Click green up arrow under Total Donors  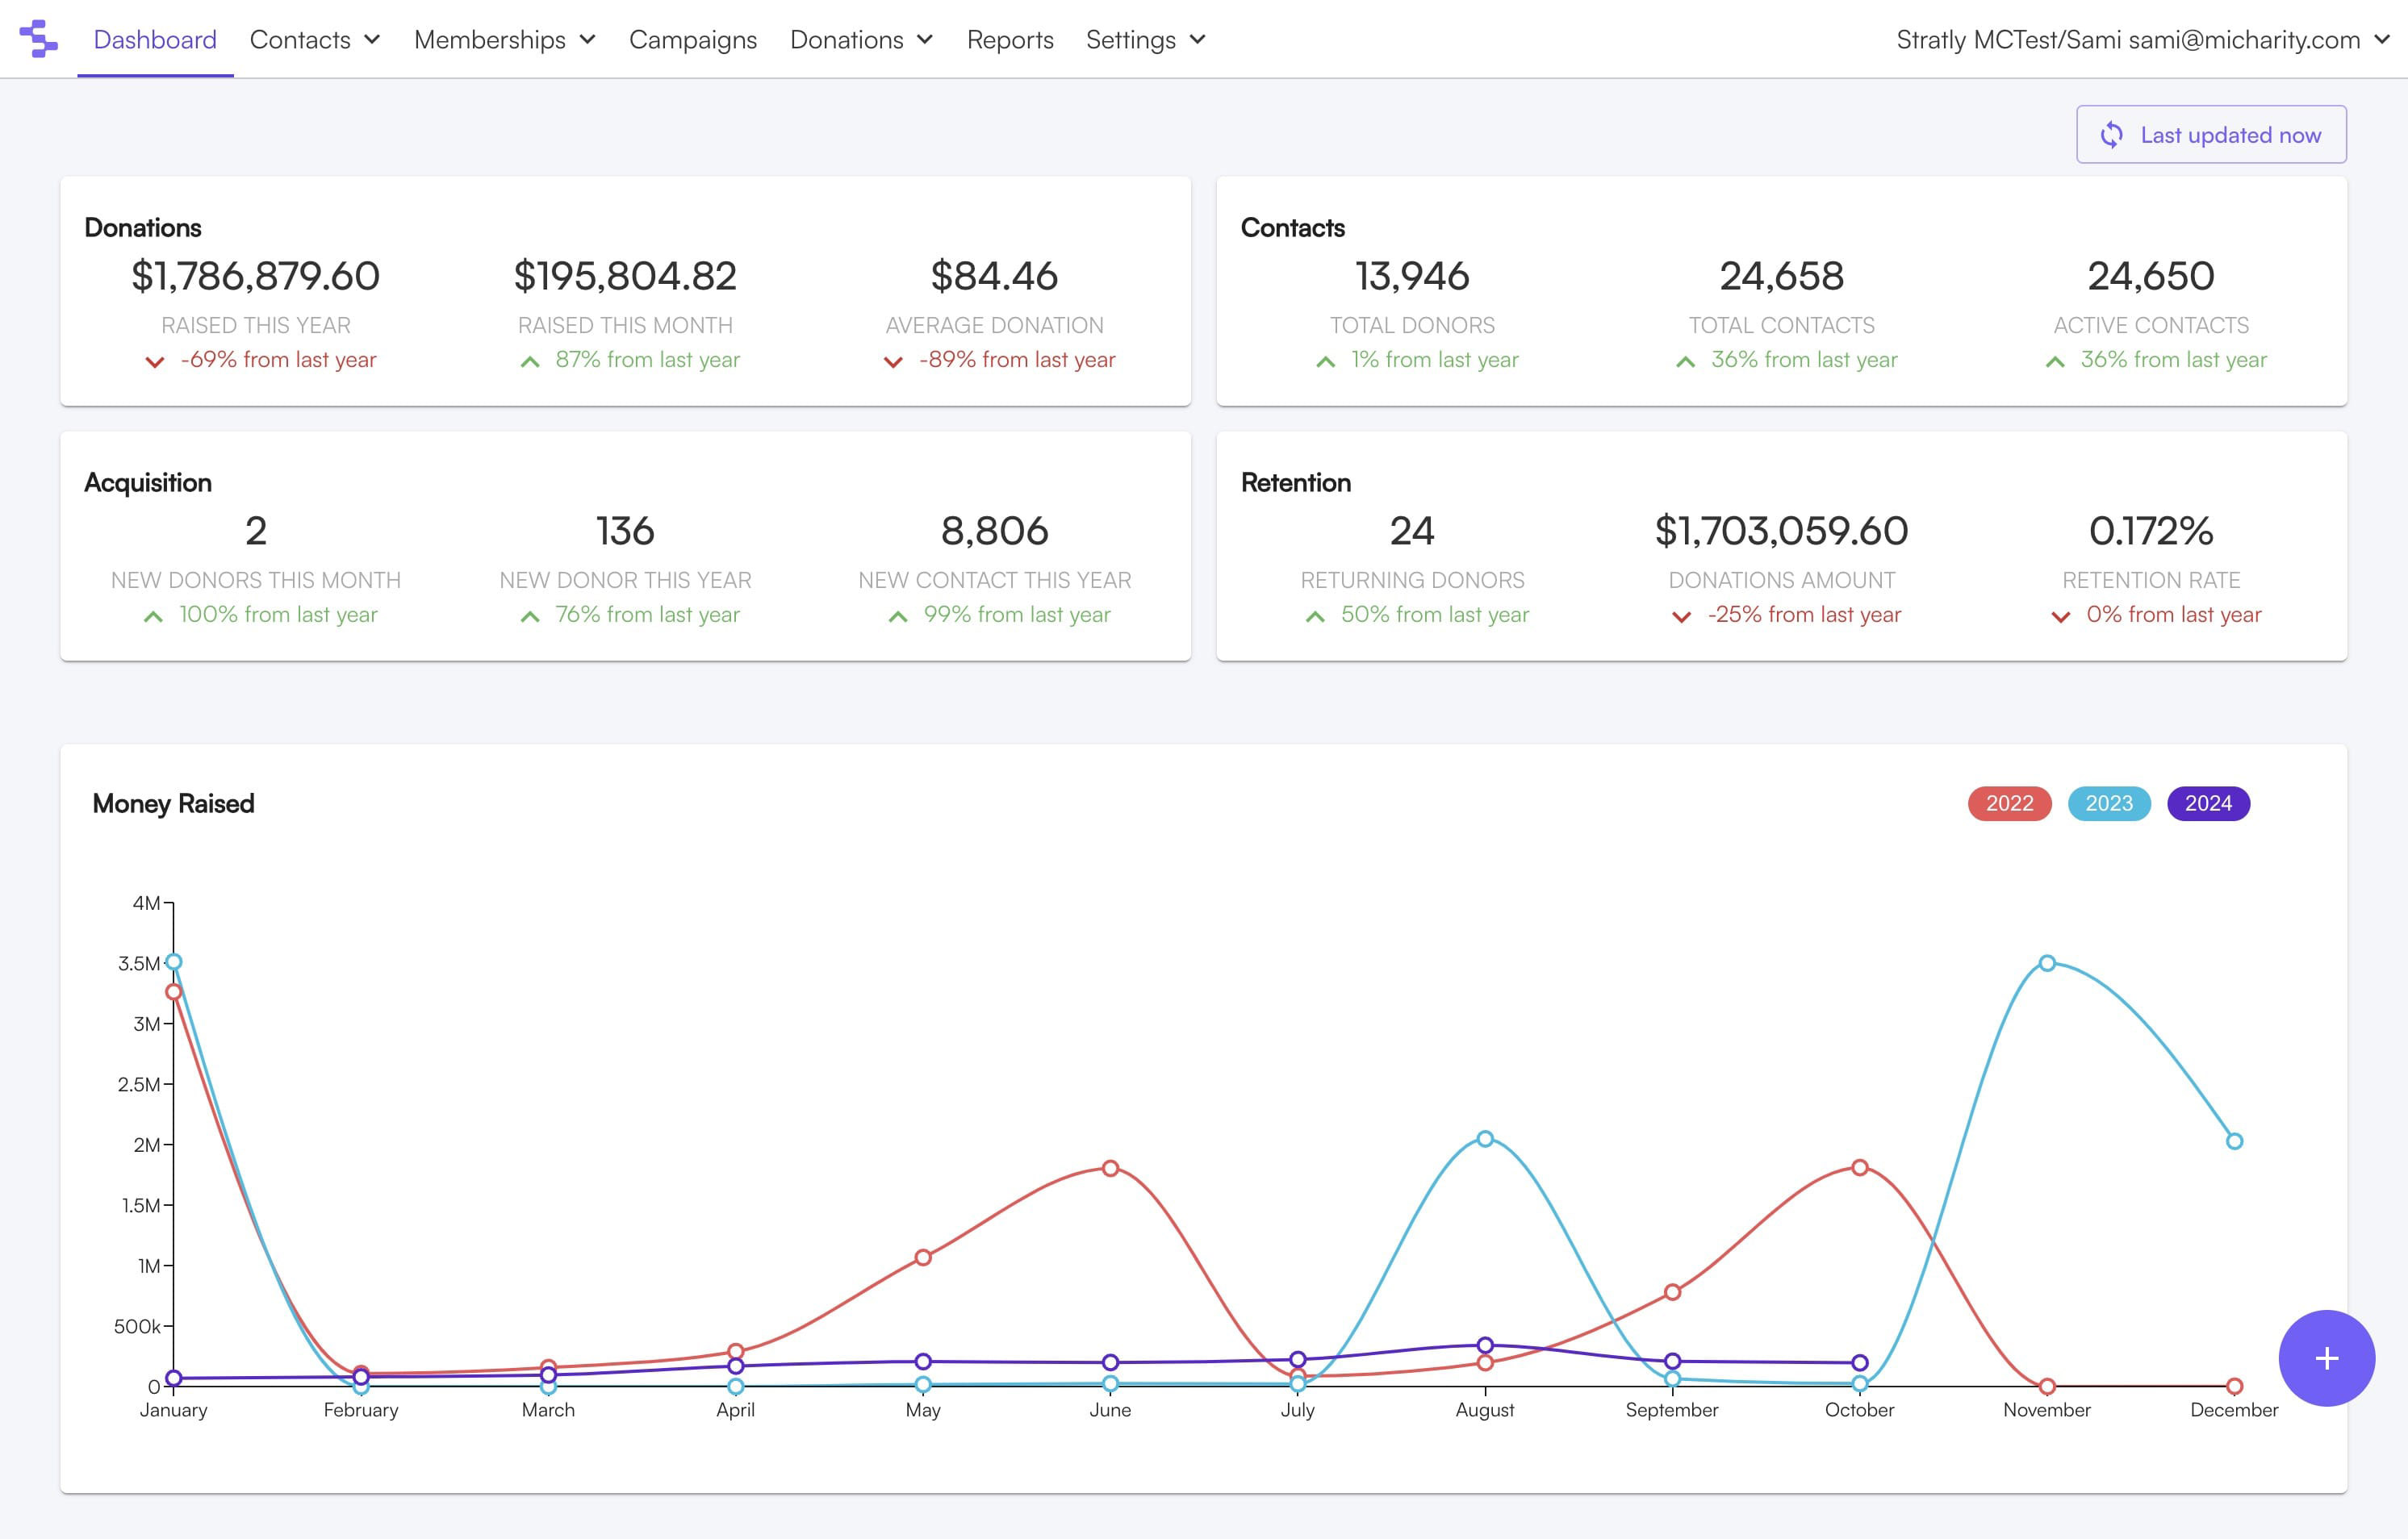[x=1325, y=362]
